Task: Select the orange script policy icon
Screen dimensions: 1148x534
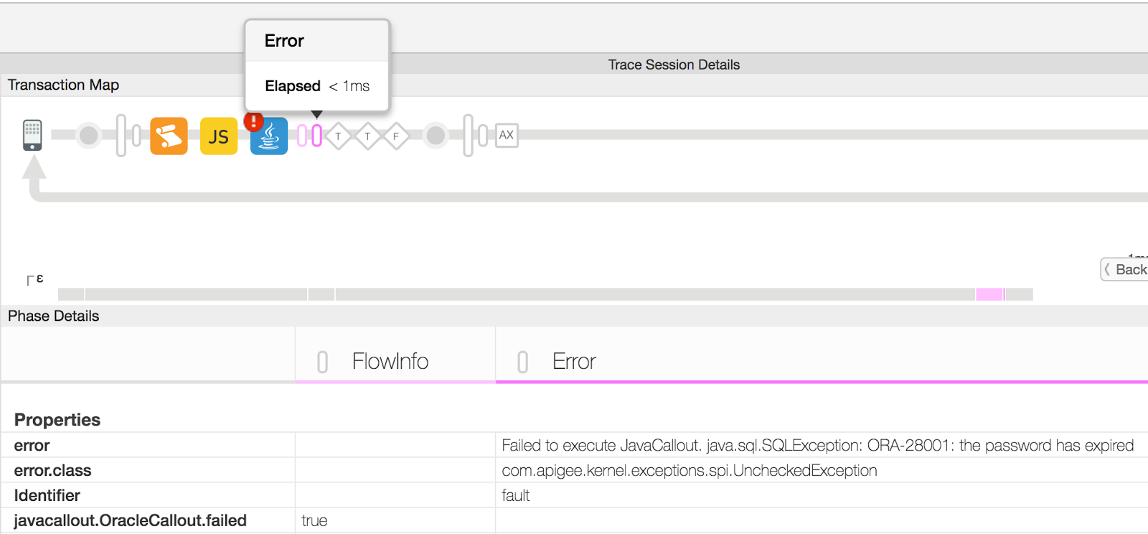Action: pos(169,136)
